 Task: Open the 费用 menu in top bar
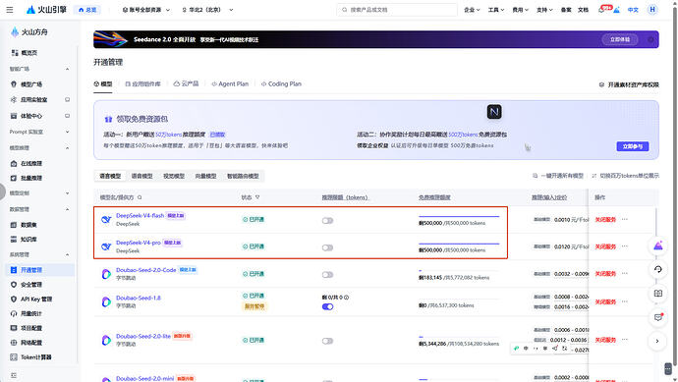520,10
